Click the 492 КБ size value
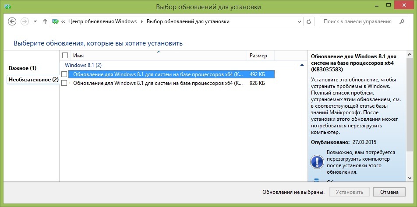This screenshot has width=417, height=207. tap(257, 74)
